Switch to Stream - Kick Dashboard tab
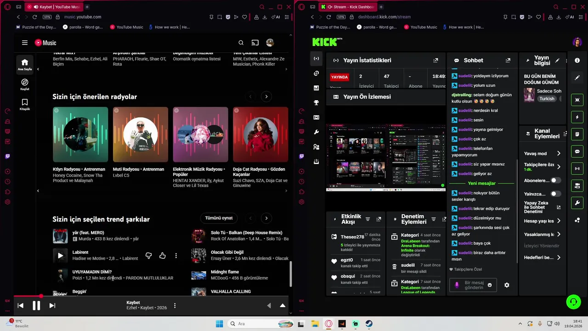The height and width of the screenshot is (331, 588). coord(348,7)
